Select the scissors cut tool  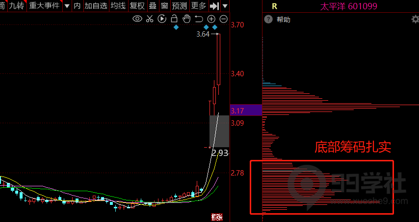150,19
